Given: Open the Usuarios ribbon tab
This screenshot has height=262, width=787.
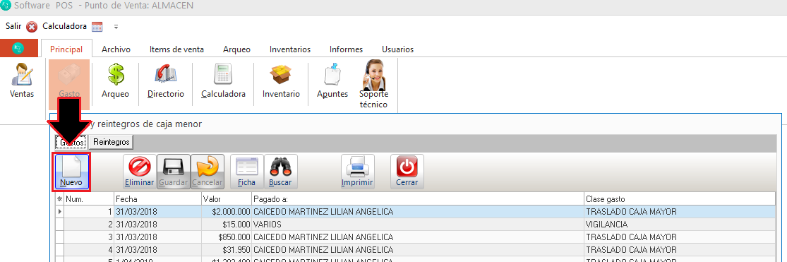Looking at the screenshot, I should point(397,49).
